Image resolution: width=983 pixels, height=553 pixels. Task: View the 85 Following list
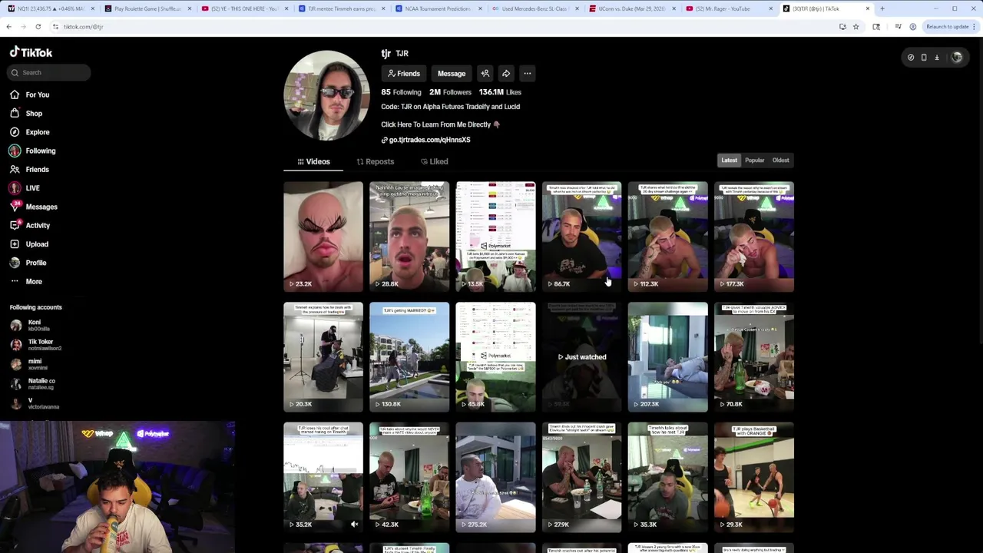click(x=401, y=92)
